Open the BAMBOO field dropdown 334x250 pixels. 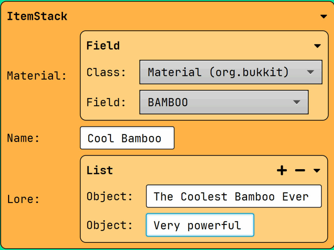click(x=224, y=102)
